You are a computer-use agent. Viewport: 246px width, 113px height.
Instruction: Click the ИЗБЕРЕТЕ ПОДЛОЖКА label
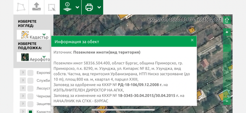coord(30,46)
